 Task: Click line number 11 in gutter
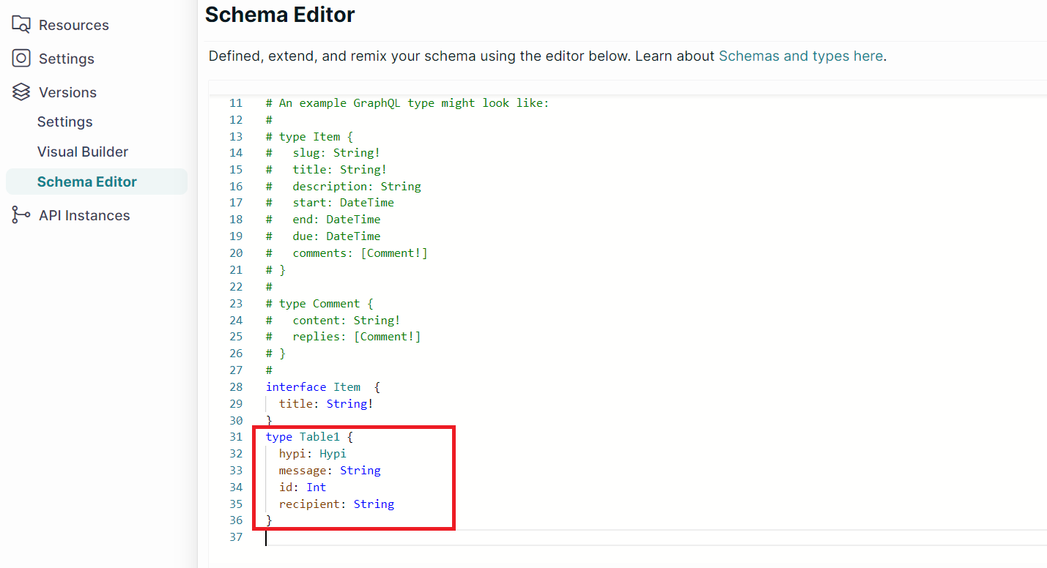click(236, 102)
